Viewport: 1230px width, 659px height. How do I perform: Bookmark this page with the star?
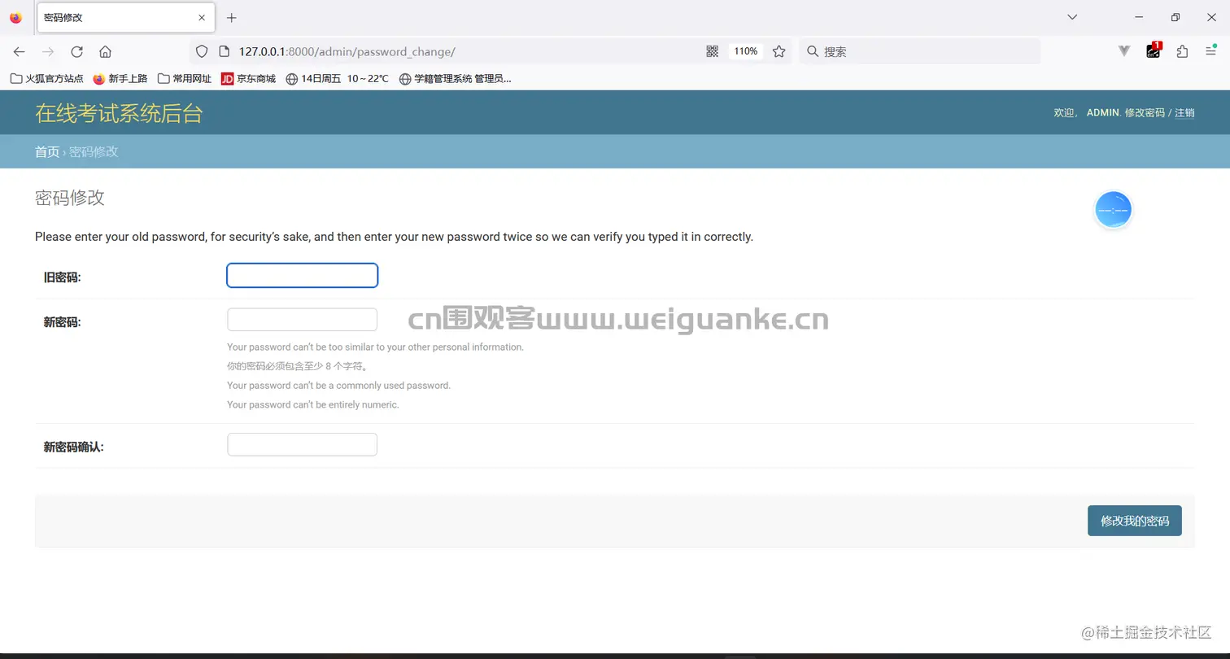pyautogui.click(x=779, y=51)
